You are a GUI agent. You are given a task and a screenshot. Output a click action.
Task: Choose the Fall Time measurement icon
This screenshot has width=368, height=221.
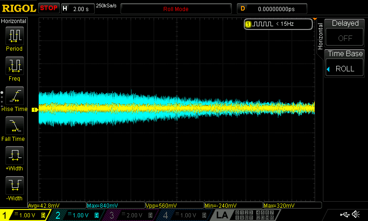(x=14, y=126)
